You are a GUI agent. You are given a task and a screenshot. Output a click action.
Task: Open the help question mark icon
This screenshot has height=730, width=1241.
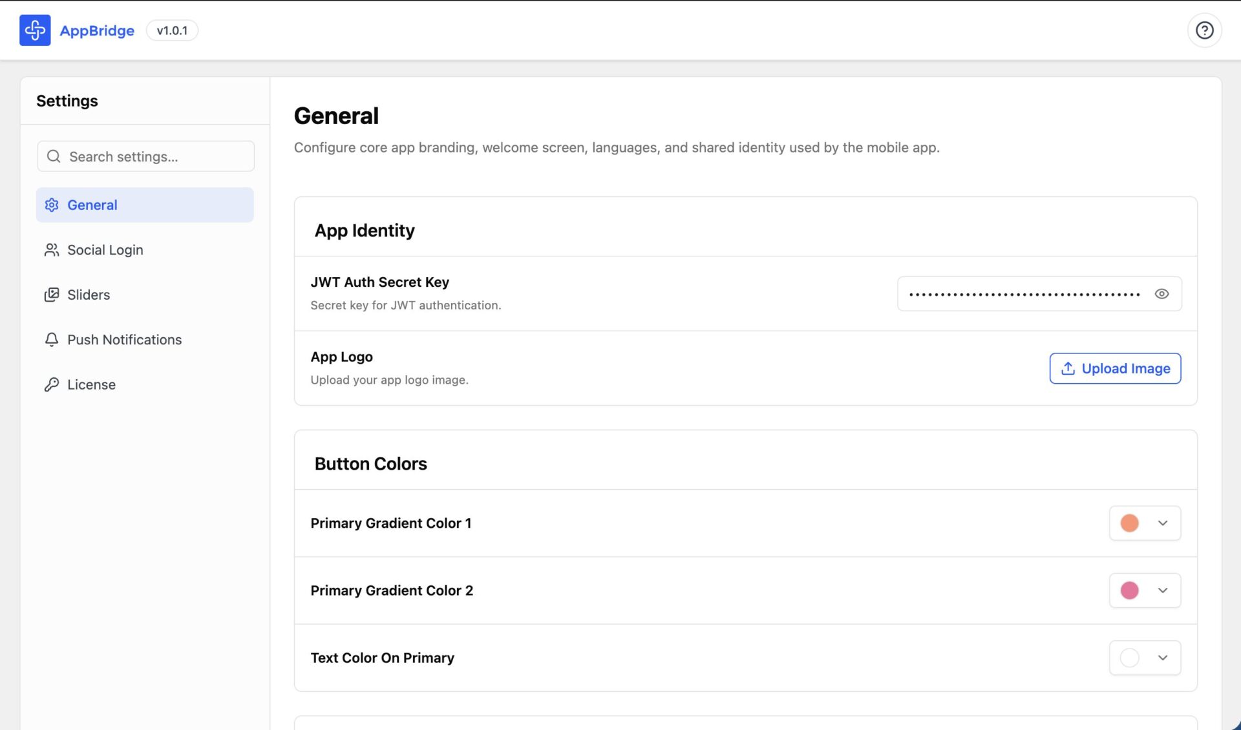1204,30
